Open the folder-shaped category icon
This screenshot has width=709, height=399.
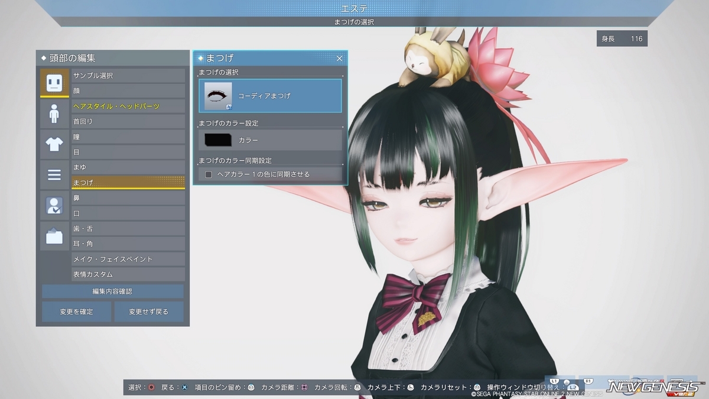click(54, 236)
